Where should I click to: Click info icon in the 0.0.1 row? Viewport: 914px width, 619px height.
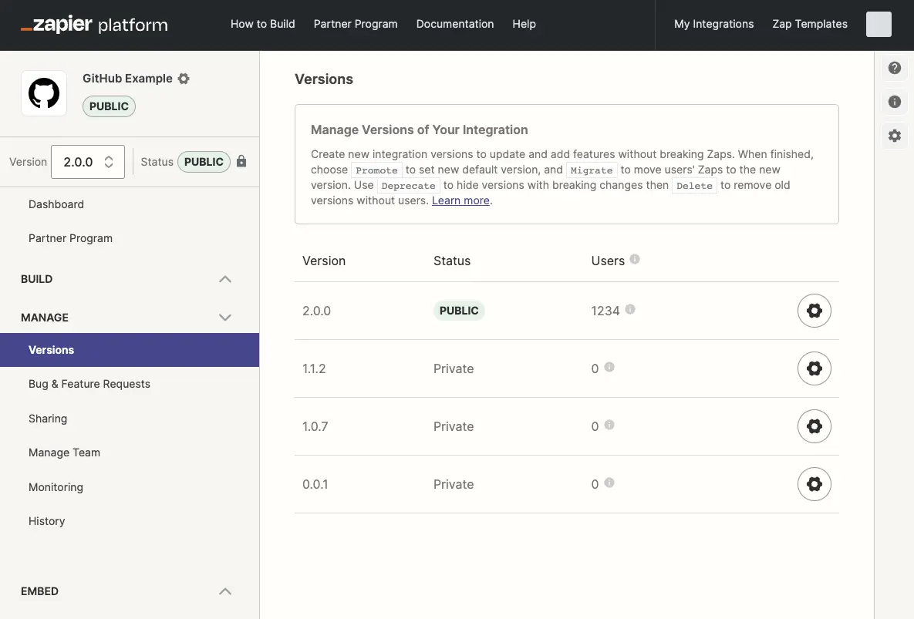pyautogui.click(x=609, y=482)
